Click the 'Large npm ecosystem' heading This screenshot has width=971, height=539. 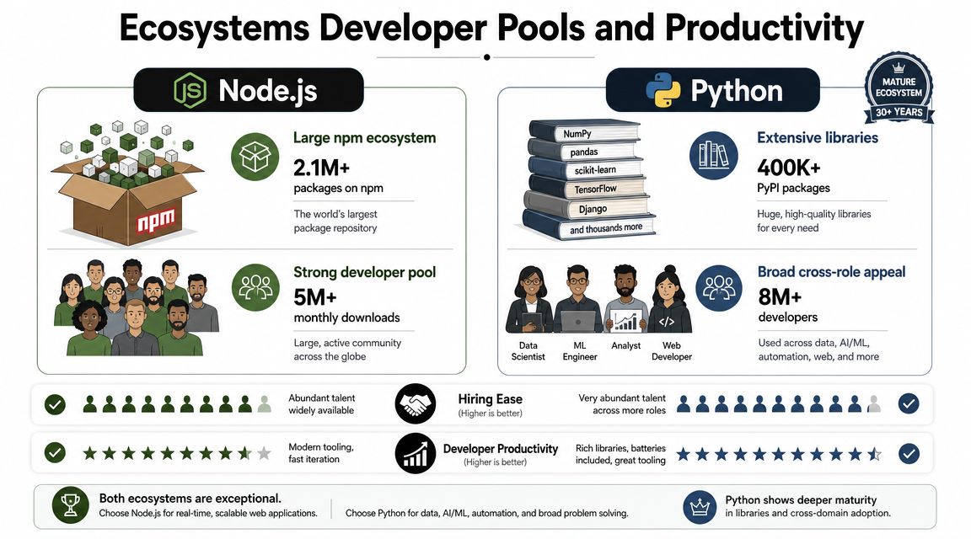coord(364,138)
